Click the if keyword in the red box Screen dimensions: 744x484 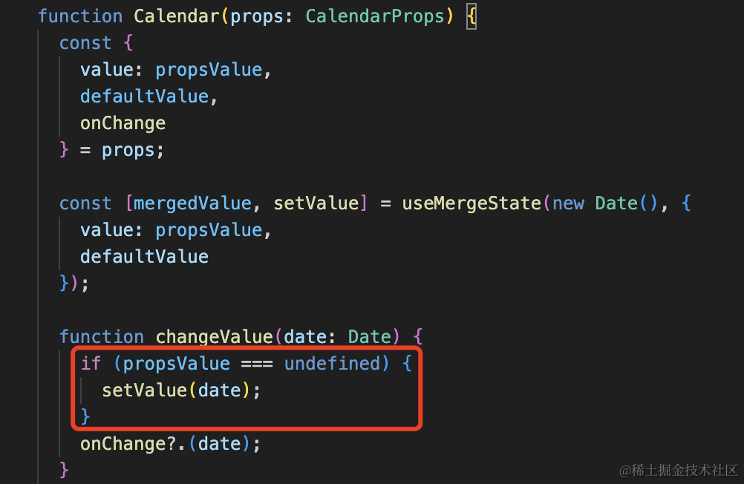pos(91,363)
